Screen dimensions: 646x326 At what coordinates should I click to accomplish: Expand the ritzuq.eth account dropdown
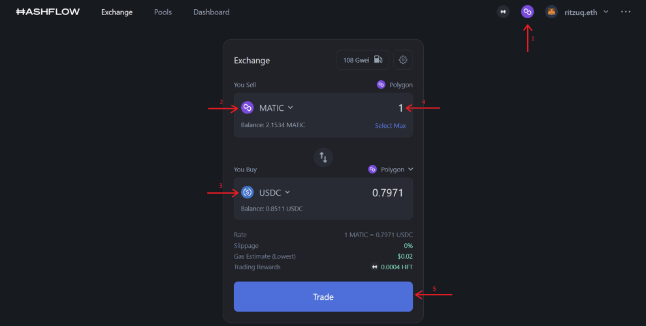click(x=587, y=12)
